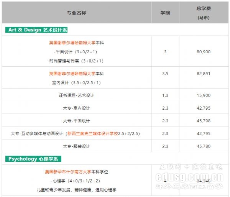Click the 45,798 tuition fee value
Screen dimensions: 230x197
click(x=203, y=121)
